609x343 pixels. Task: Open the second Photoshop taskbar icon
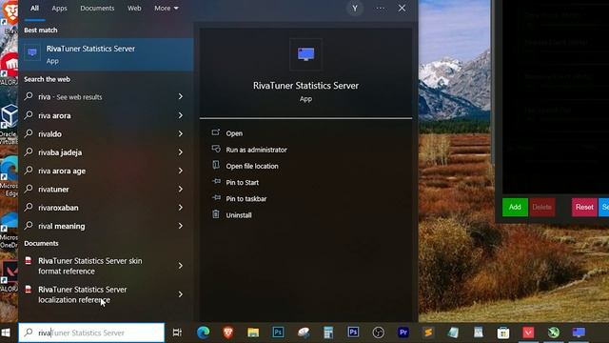click(x=353, y=332)
